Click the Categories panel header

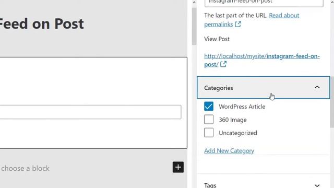tap(263, 88)
